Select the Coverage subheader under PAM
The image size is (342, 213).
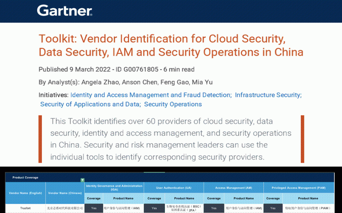pos(273,198)
